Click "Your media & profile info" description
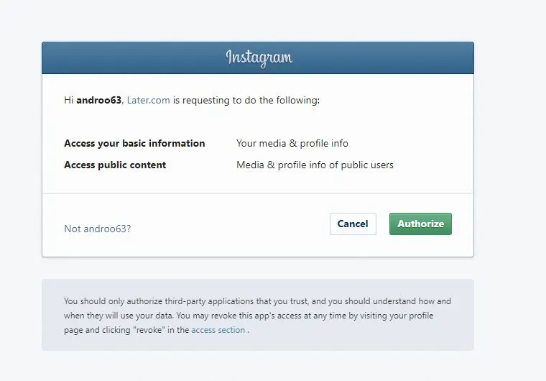This screenshot has width=546, height=381. (x=292, y=143)
